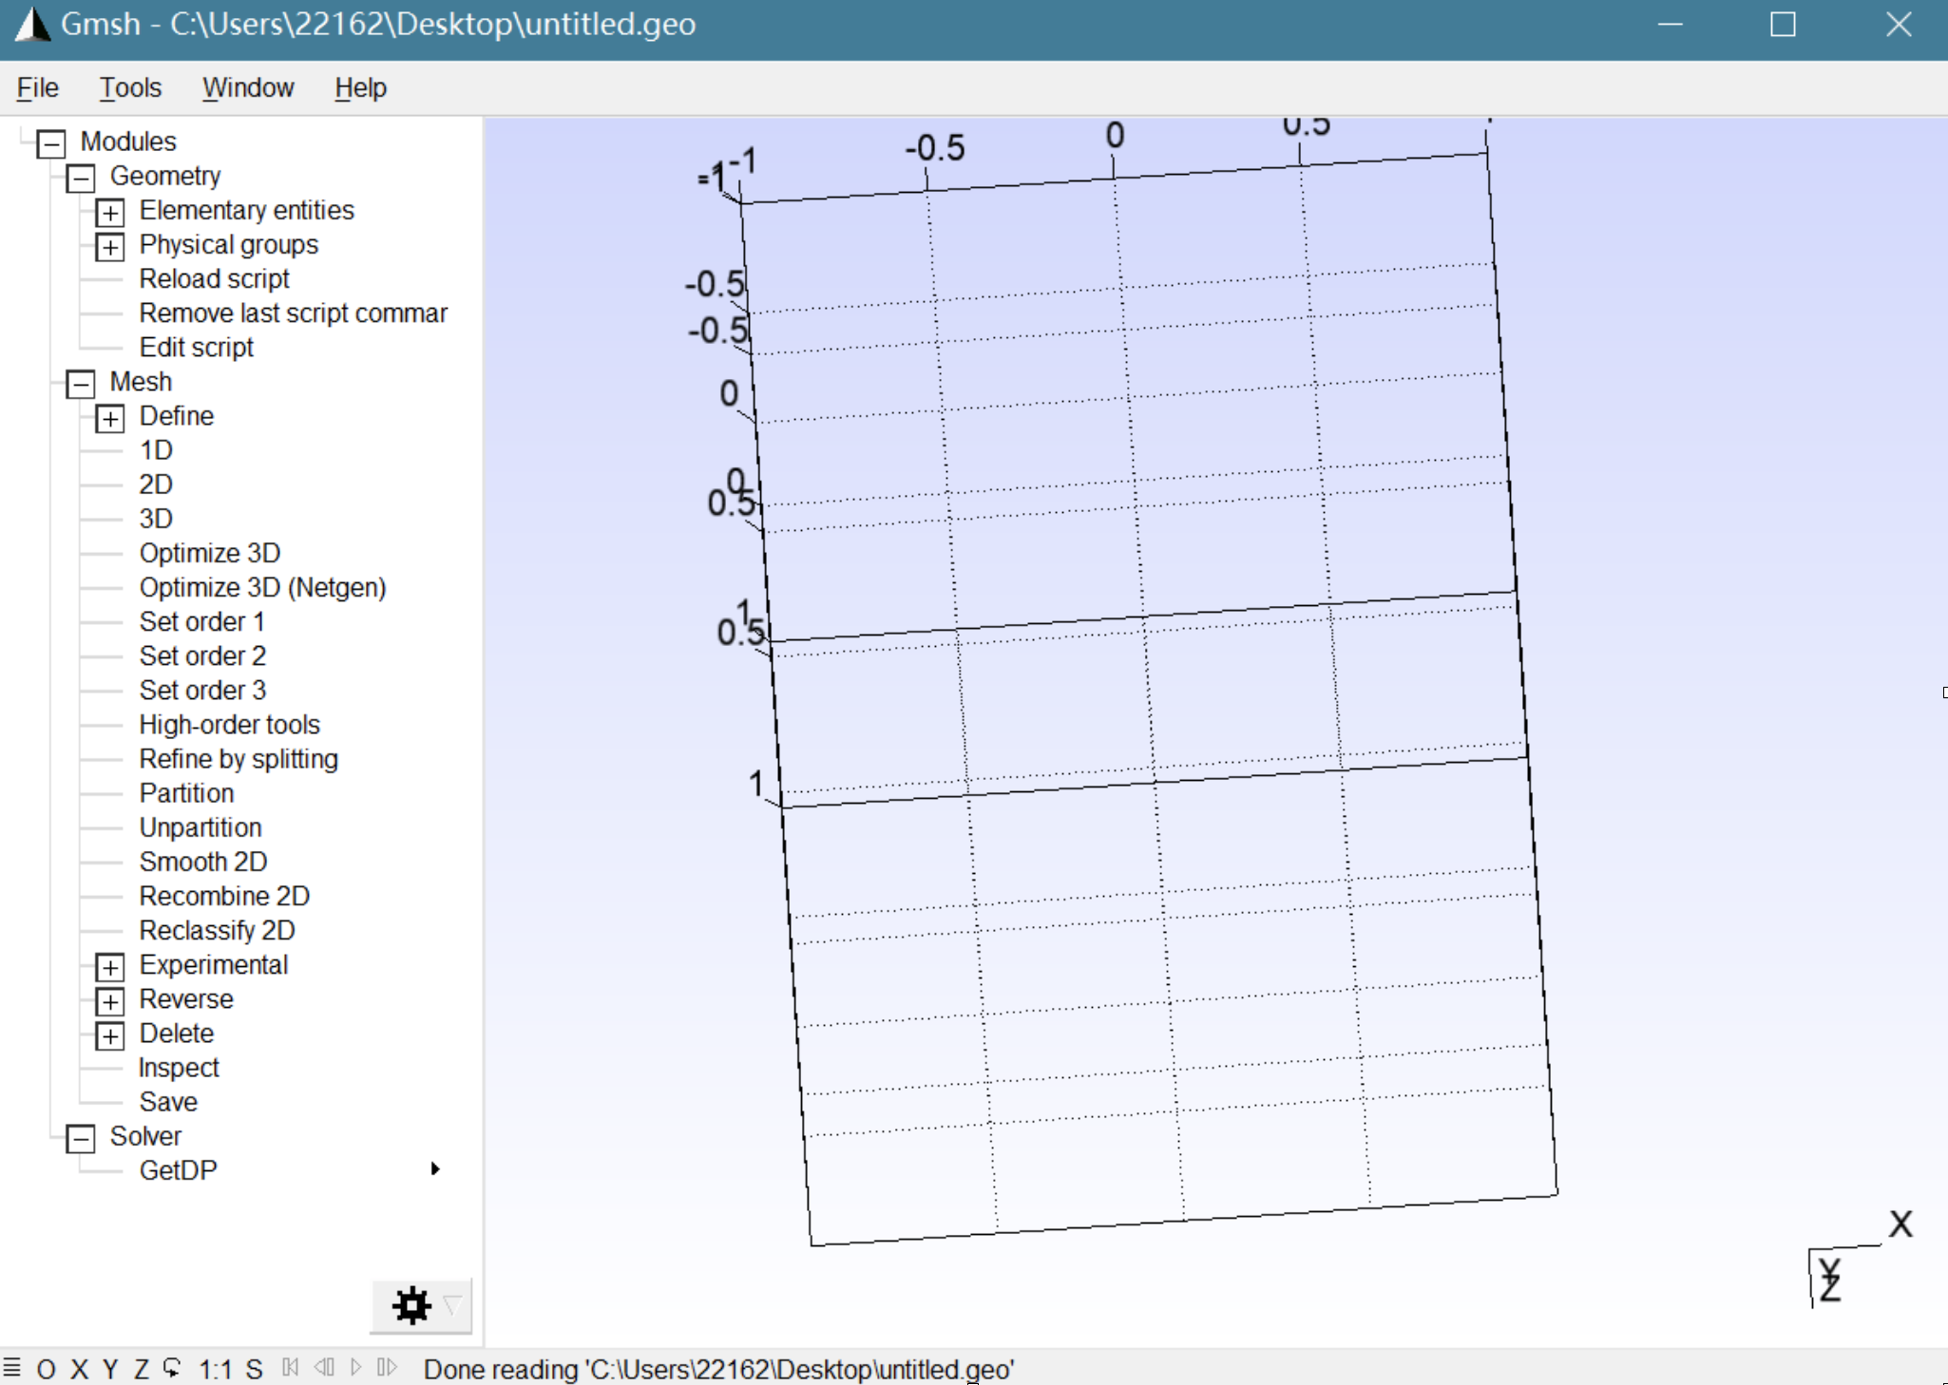Expand the Physical groups node
Image resolution: width=1948 pixels, height=1385 pixels.
pyautogui.click(x=110, y=247)
